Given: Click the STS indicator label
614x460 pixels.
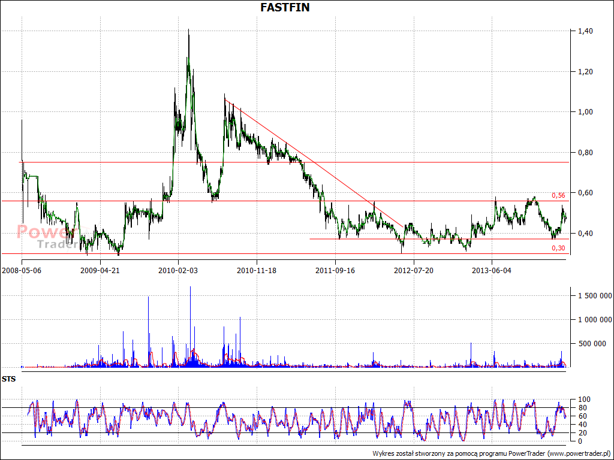Looking at the screenshot, I should point(8,379).
